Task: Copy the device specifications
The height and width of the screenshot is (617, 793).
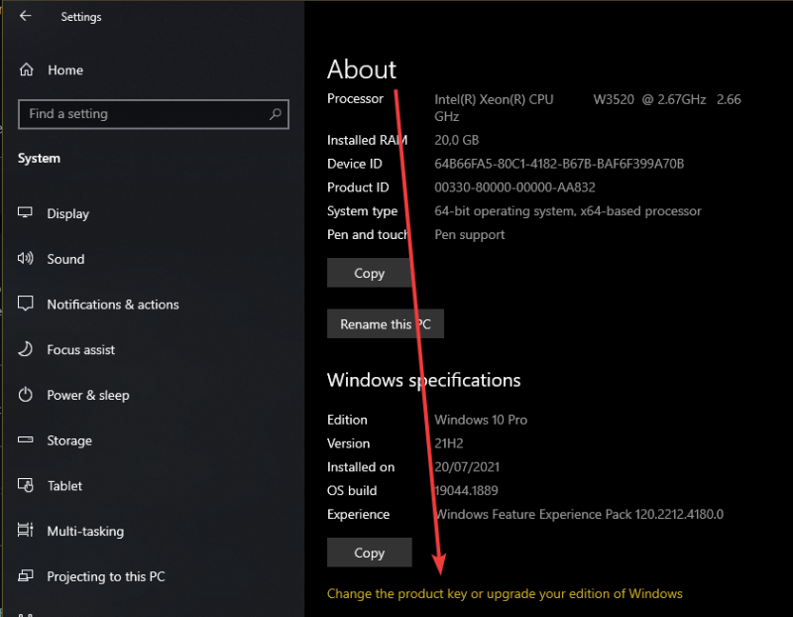Action: pyautogui.click(x=369, y=273)
